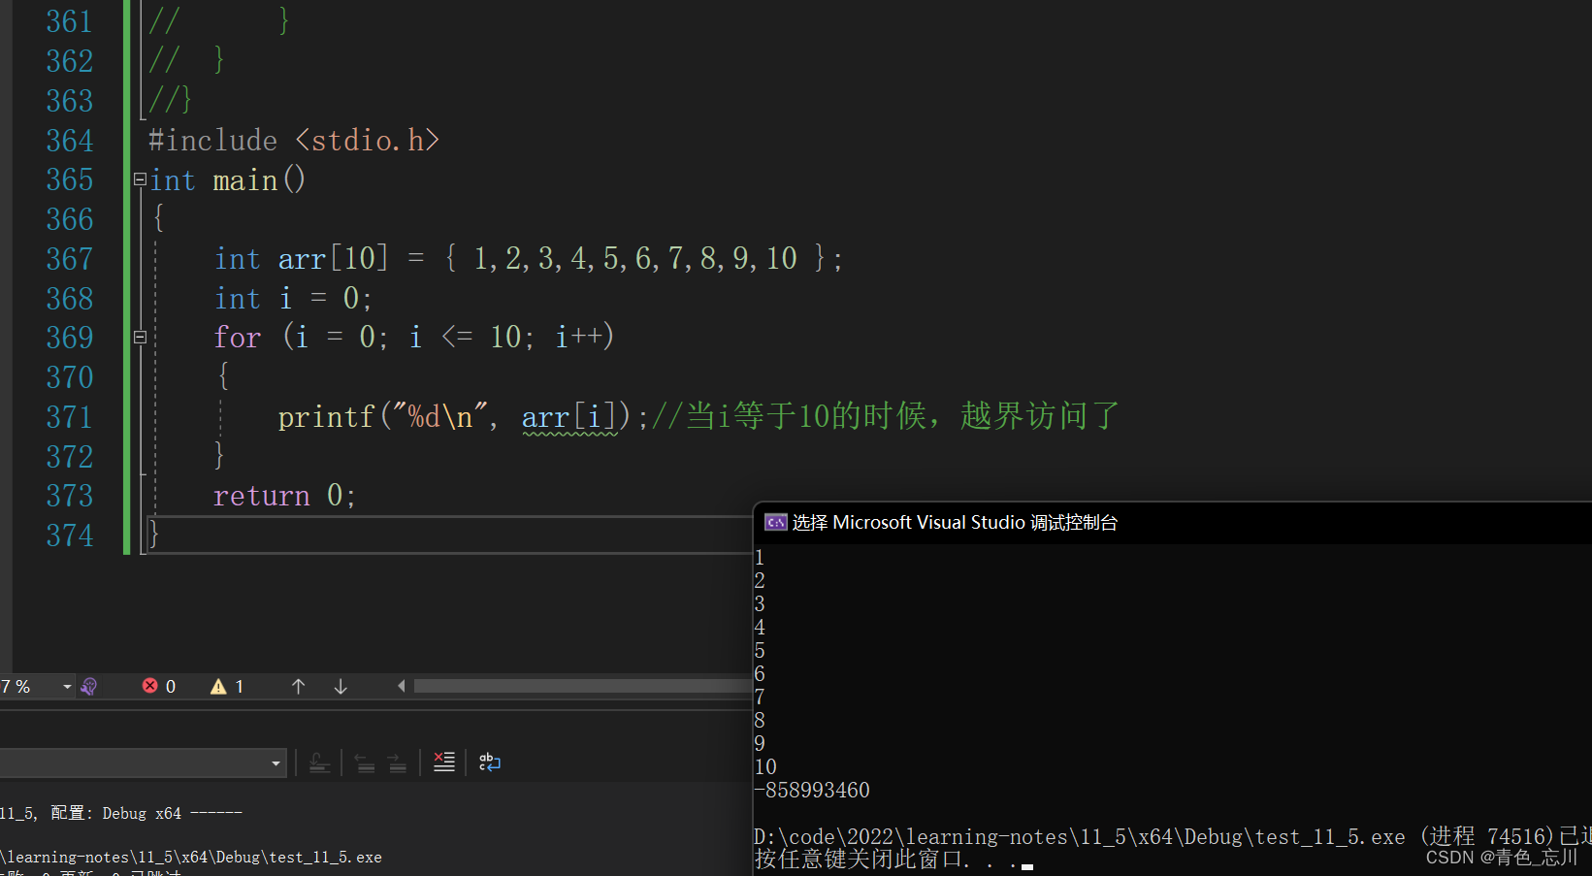Click the squiggly-underlined arr[i] on line 371
This screenshot has width=1592, height=876.
(x=570, y=416)
